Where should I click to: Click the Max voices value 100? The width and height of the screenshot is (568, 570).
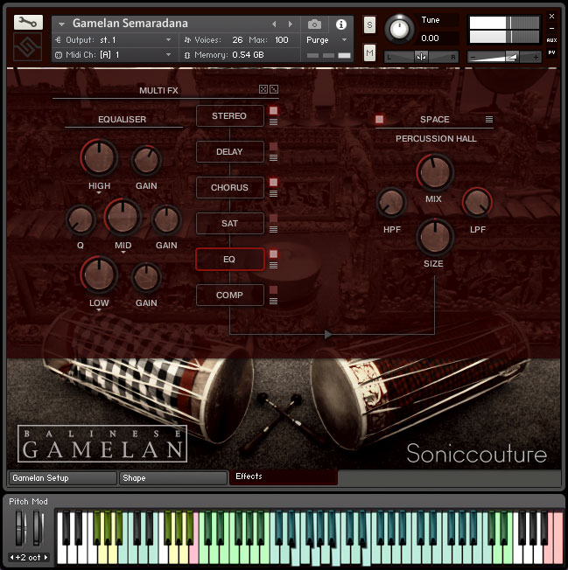(x=282, y=39)
